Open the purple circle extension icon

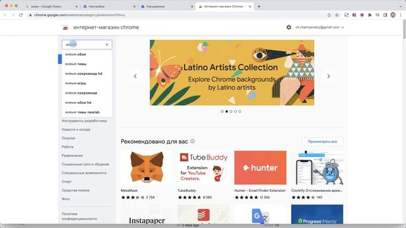pyautogui.click(x=362, y=15)
